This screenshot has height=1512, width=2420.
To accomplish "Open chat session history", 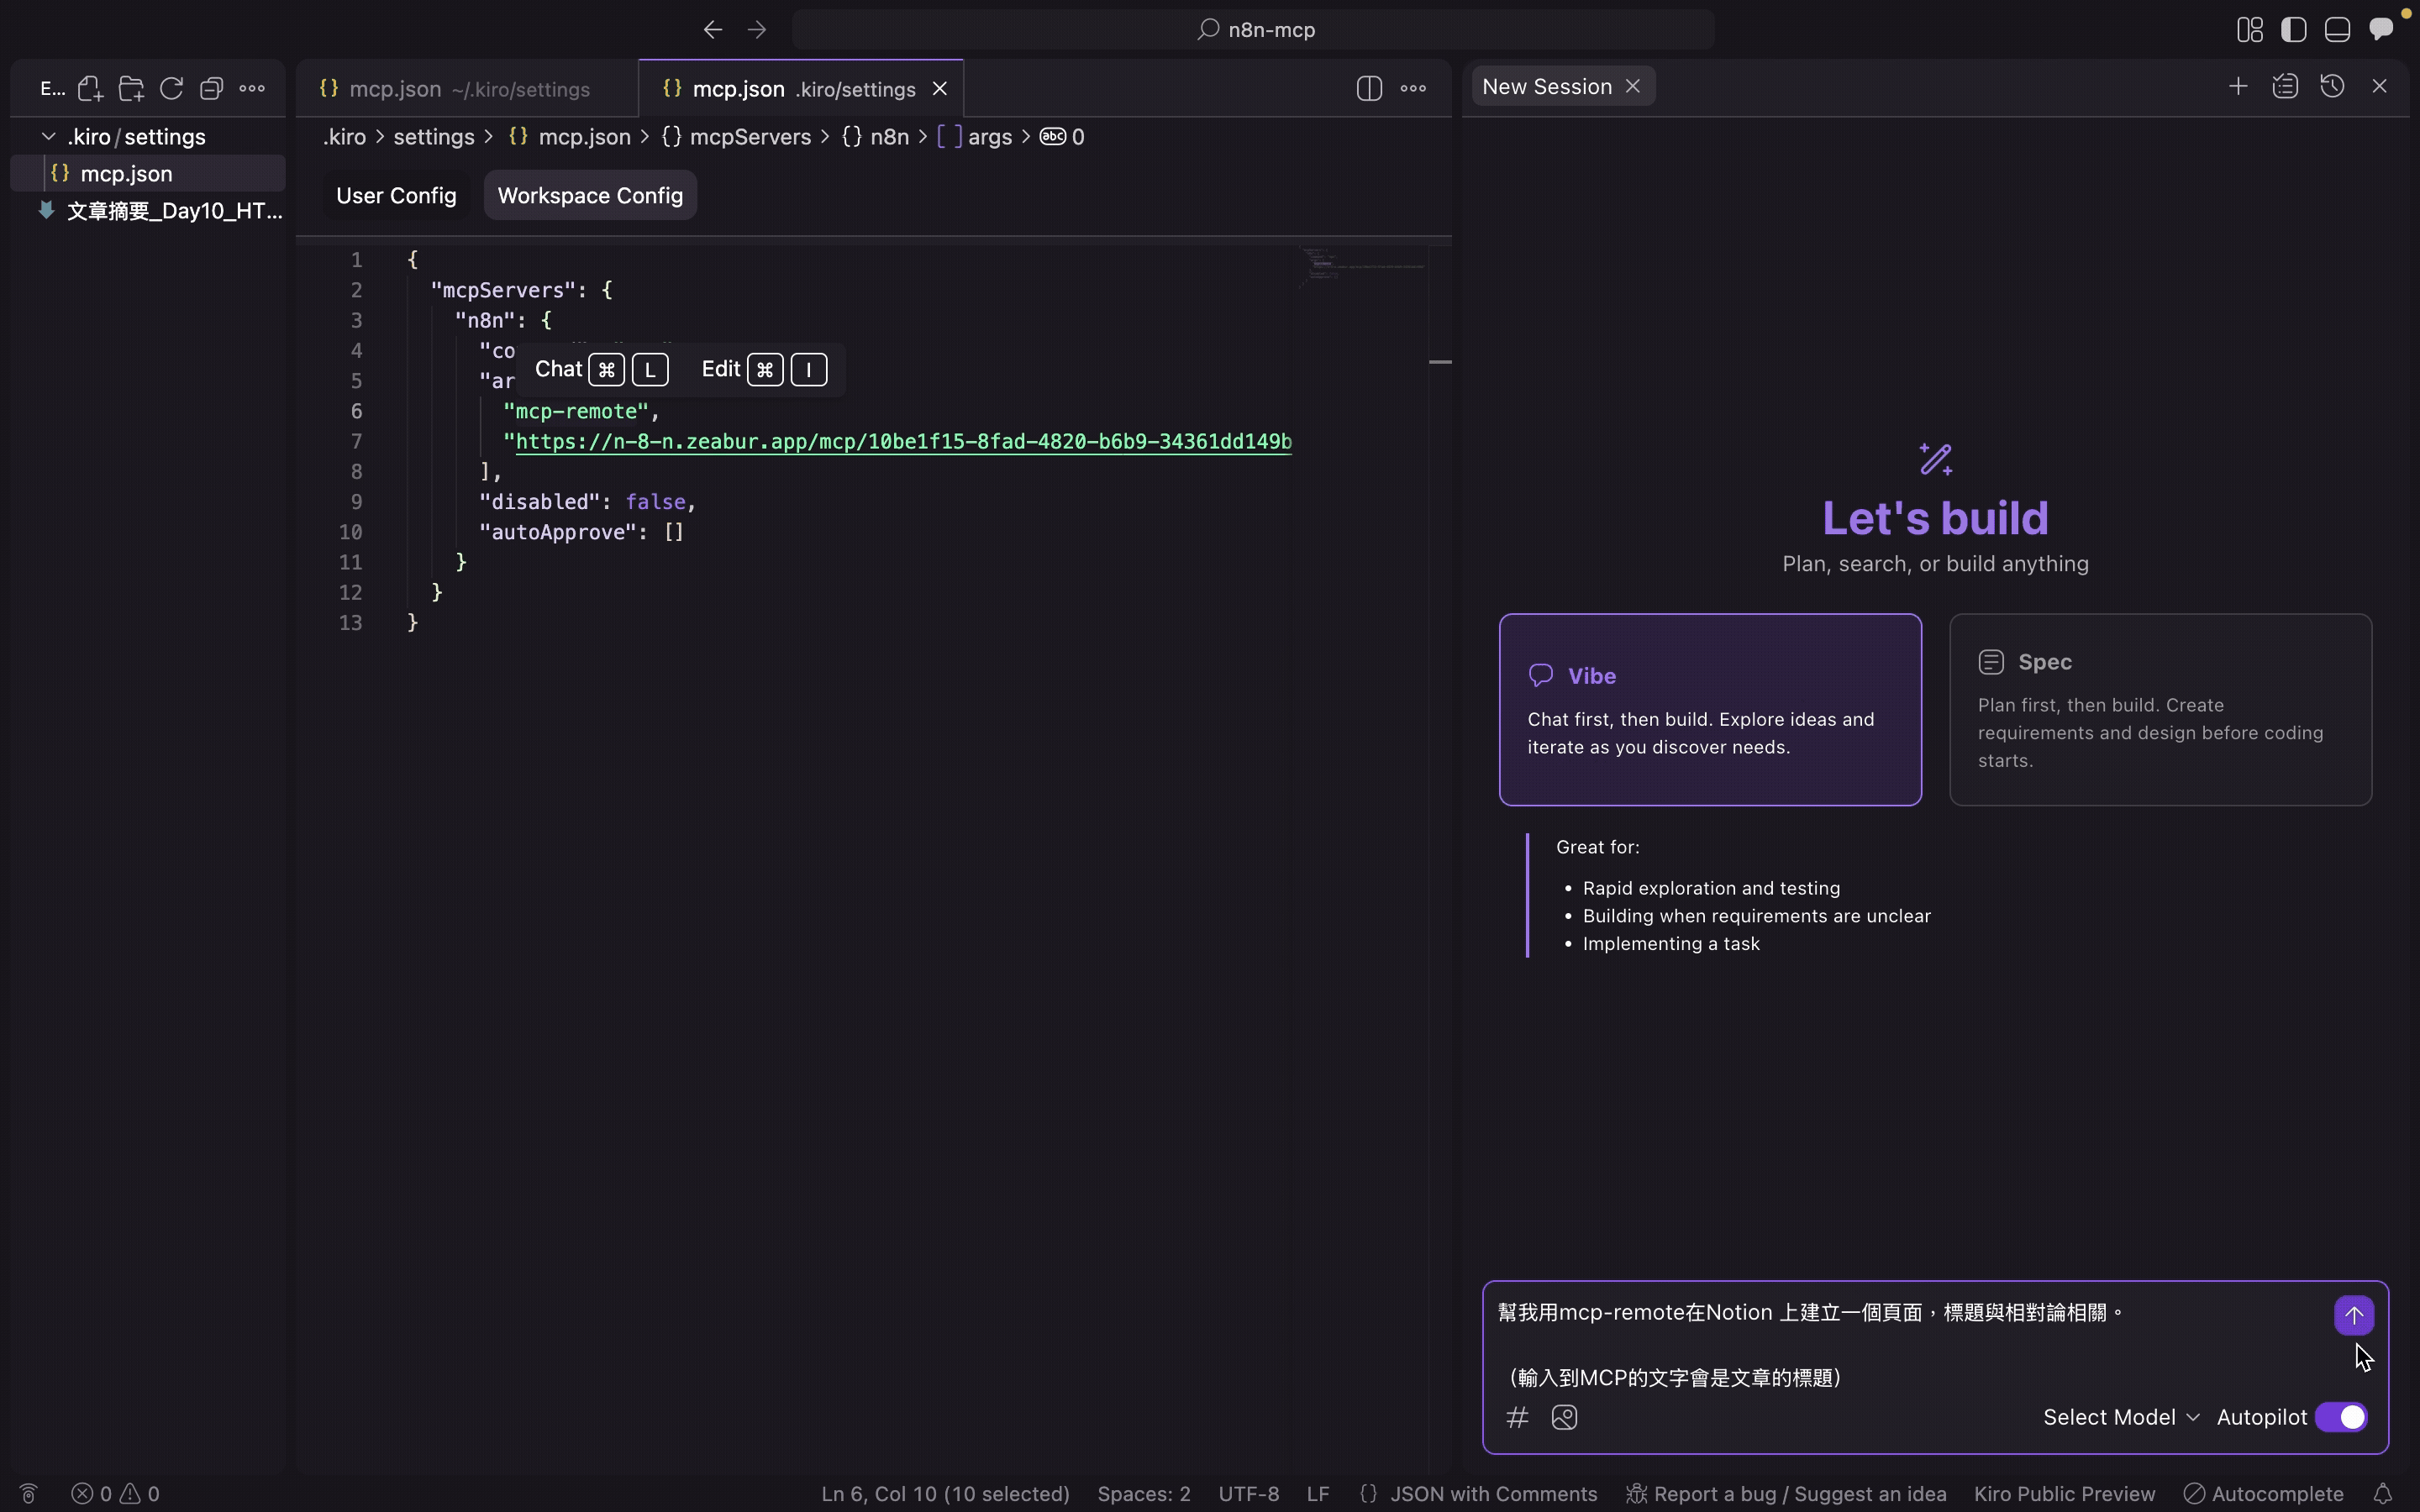I will click(2332, 87).
